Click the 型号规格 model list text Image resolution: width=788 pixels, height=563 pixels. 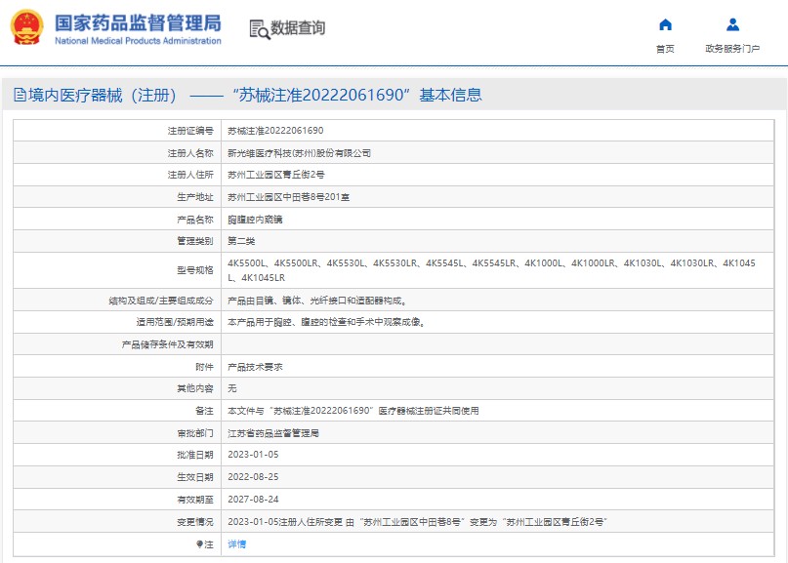[488, 270]
